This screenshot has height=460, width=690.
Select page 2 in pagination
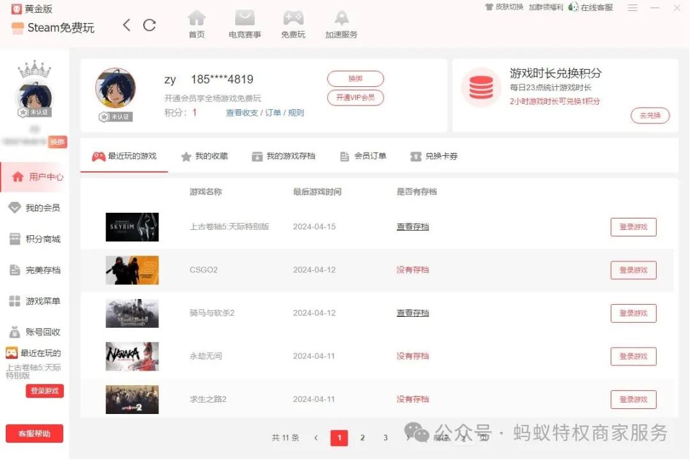362,438
